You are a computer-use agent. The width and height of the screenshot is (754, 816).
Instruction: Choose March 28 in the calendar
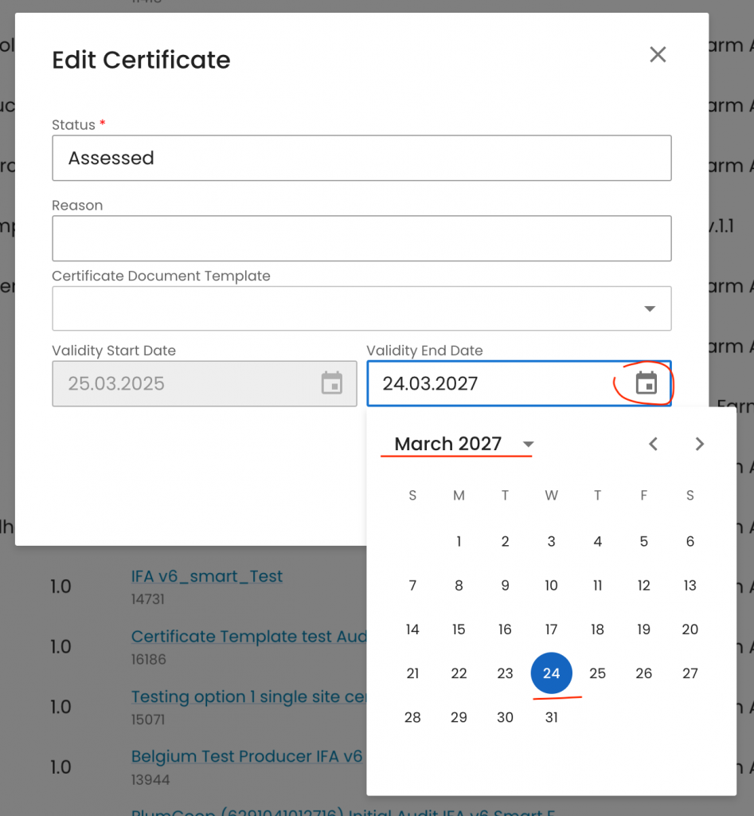(x=412, y=717)
